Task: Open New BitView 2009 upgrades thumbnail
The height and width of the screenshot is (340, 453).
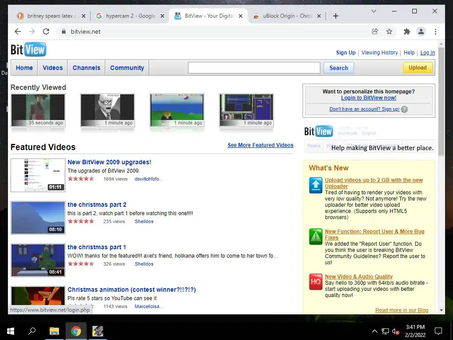Action: [38, 175]
